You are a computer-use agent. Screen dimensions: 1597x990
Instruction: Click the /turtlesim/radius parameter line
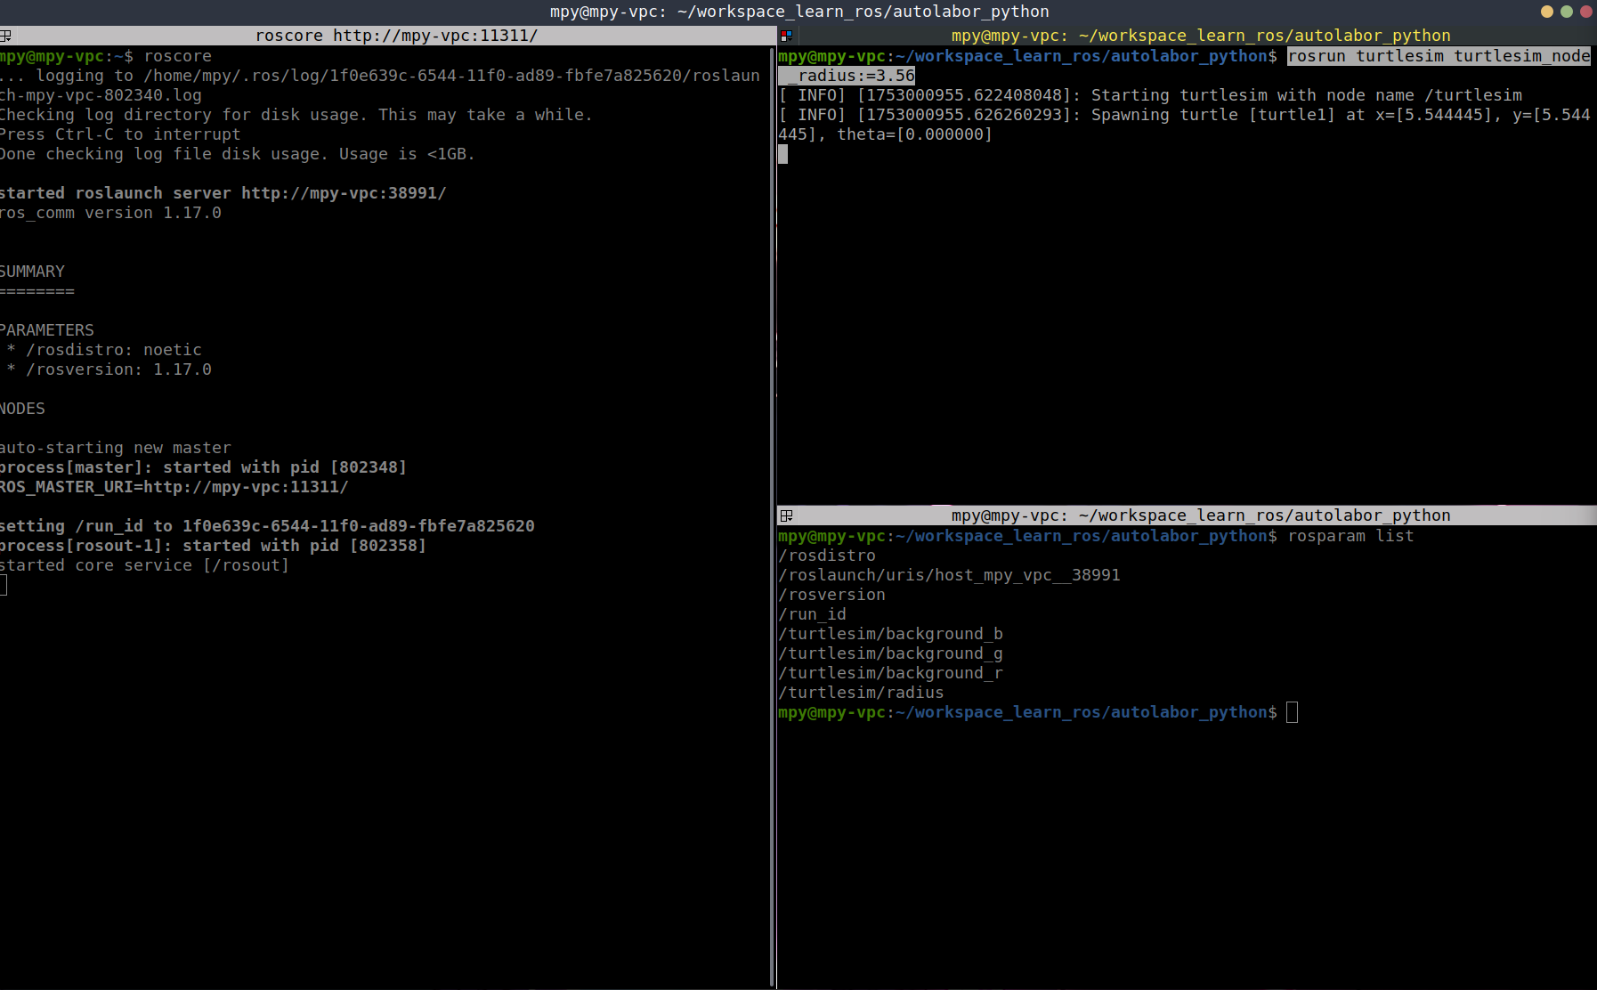coord(861,693)
